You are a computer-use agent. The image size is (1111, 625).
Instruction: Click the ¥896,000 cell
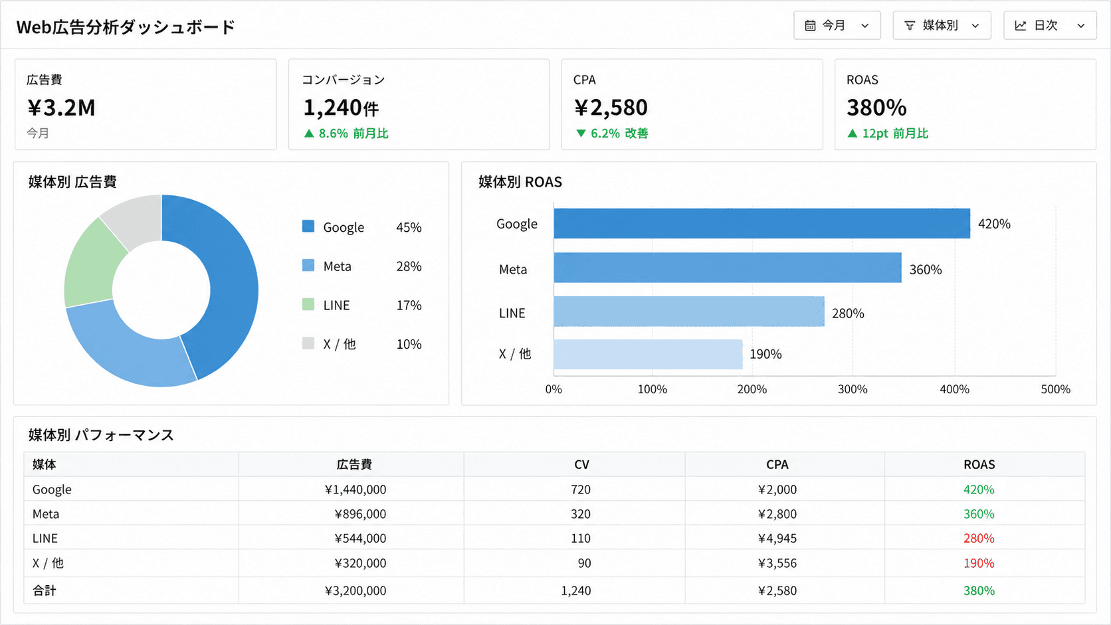tap(360, 514)
